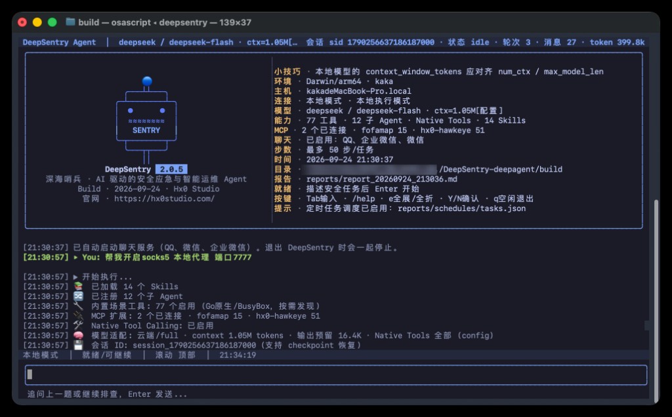Viewport: 672px width, 417px height.
Task: Click the Darwin/arm64 environment value
Action: click(x=333, y=81)
